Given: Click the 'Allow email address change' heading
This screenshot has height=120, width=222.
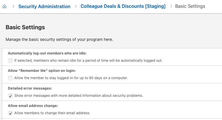Looking at the screenshot, I should point(33,106).
